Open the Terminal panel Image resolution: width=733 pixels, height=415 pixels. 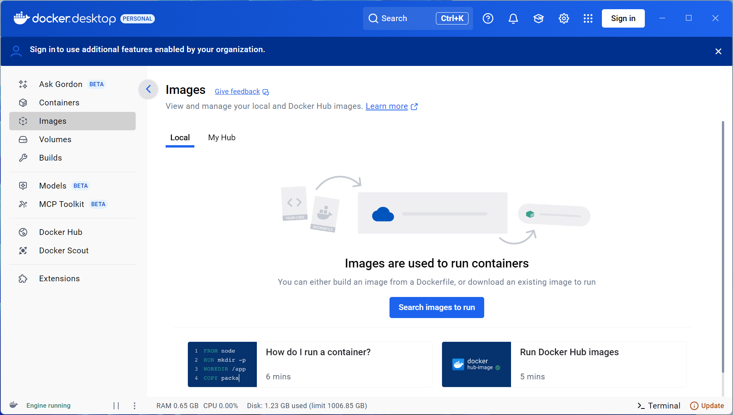click(x=659, y=406)
